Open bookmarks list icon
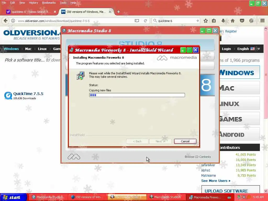The image size is (268, 201). (x=214, y=21)
